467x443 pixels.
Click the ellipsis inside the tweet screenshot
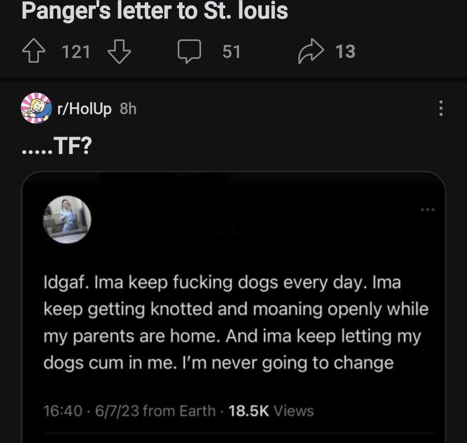pyautogui.click(x=428, y=209)
